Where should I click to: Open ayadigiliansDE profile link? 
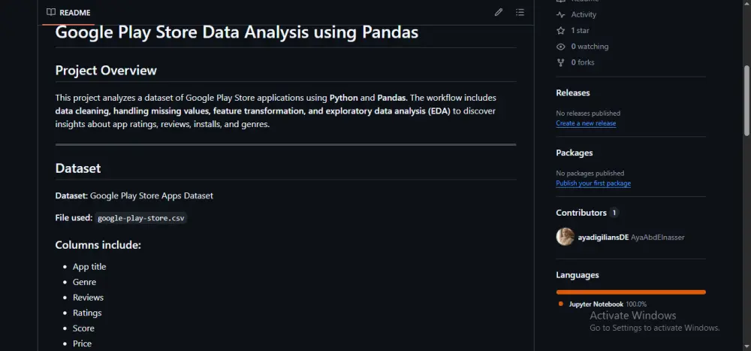[x=604, y=238]
